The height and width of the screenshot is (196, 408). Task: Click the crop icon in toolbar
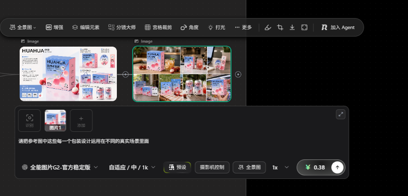280,28
